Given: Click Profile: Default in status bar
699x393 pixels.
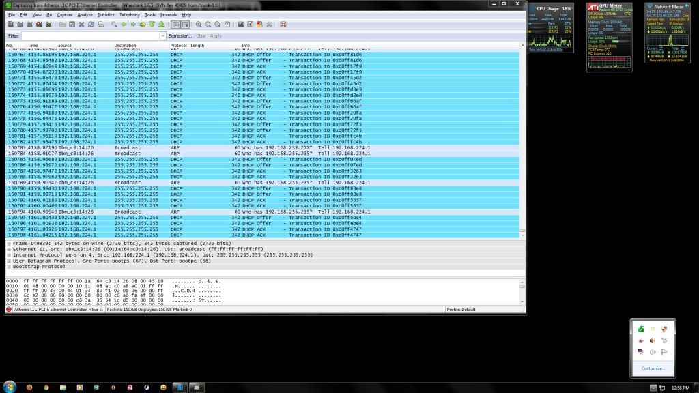Looking at the screenshot, I should click(461, 309).
